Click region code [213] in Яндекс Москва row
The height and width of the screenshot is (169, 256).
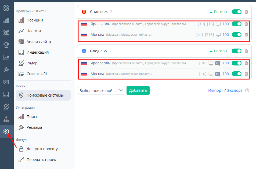coord(209,35)
